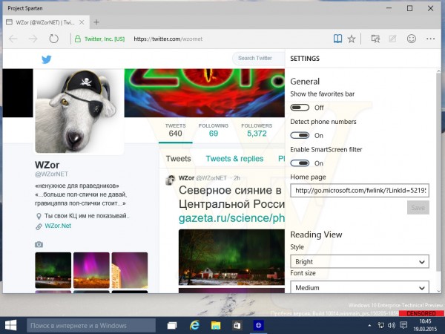
Task: Click the favorites star icon
Action: tap(352, 39)
